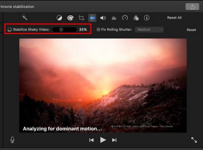203x150 pixels.
Task: Click the Stabilize Shaky Video label
Action: pyautogui.click(x=31, y=29)
